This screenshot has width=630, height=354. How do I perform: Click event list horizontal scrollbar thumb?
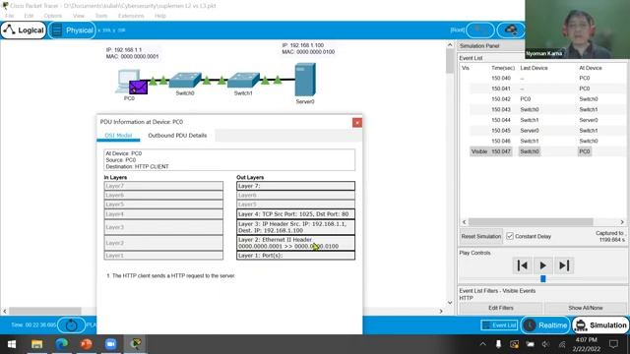531,222
